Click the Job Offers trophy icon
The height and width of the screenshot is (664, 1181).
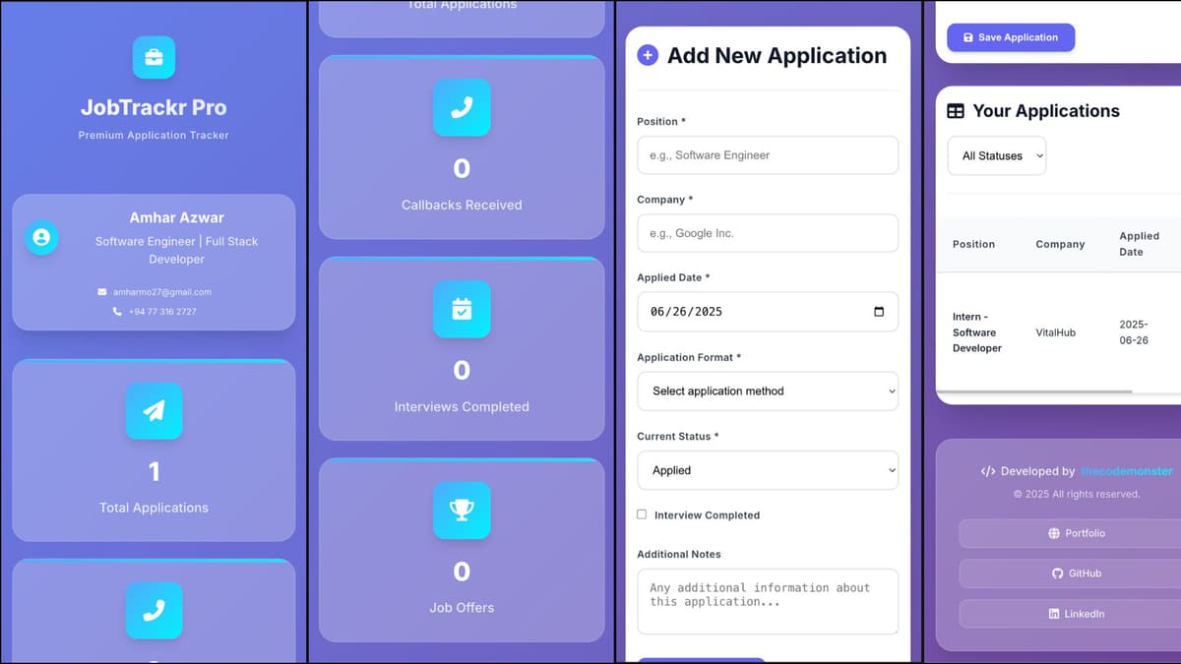[x=462, y=512]
